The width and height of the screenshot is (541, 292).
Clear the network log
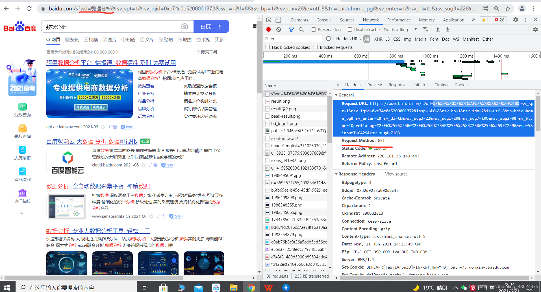click(x=279, y=29)
